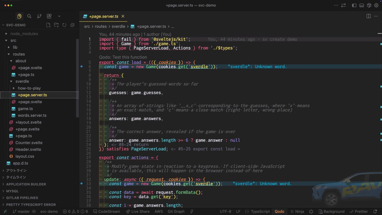Click Qodo Test this function link

point(123,57)
